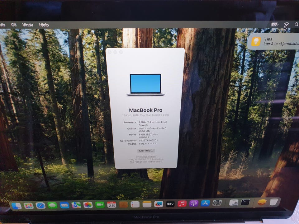Image resolution: width=299 pixels, height=224 pixels.
Task: Open the App Store from the Dock
Action: click(205, 203)
